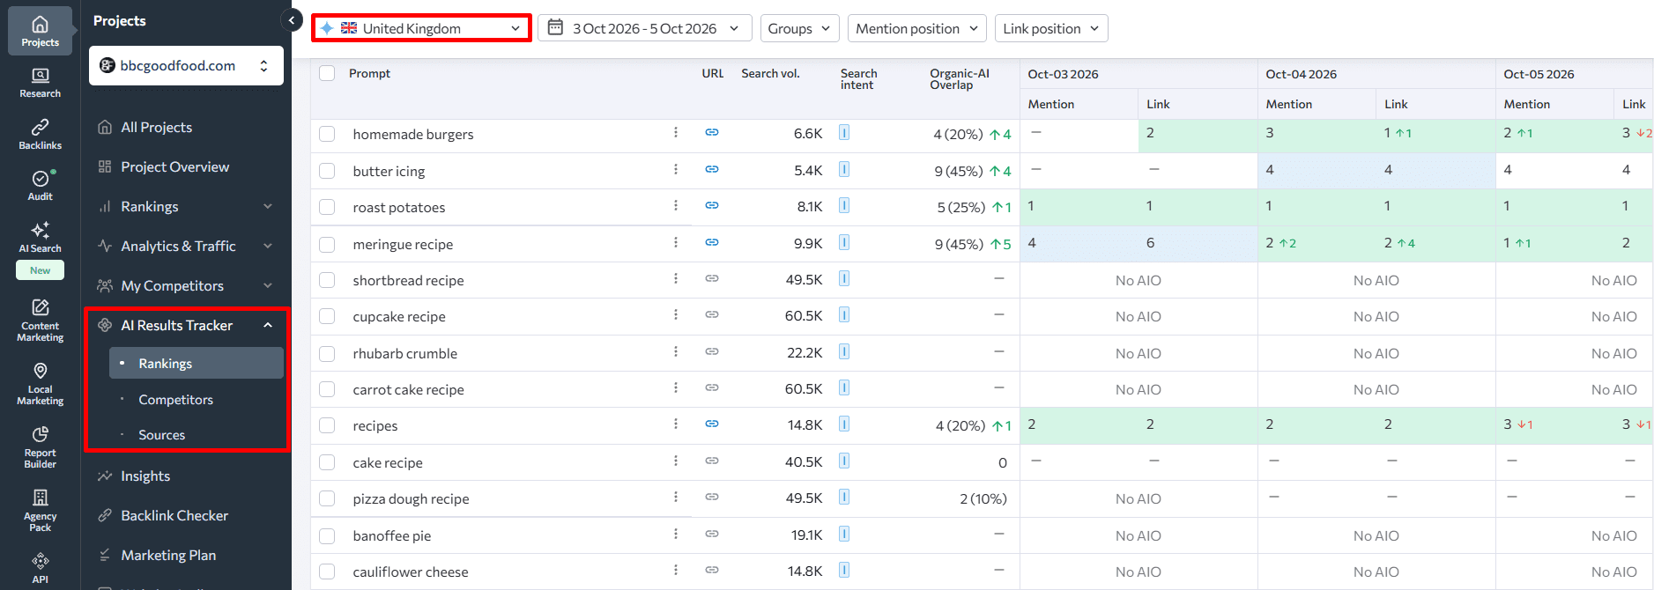The image size is (1654, 590).
Task: Click the Organic-AI Overlap column header
Action: coord(960,78)
